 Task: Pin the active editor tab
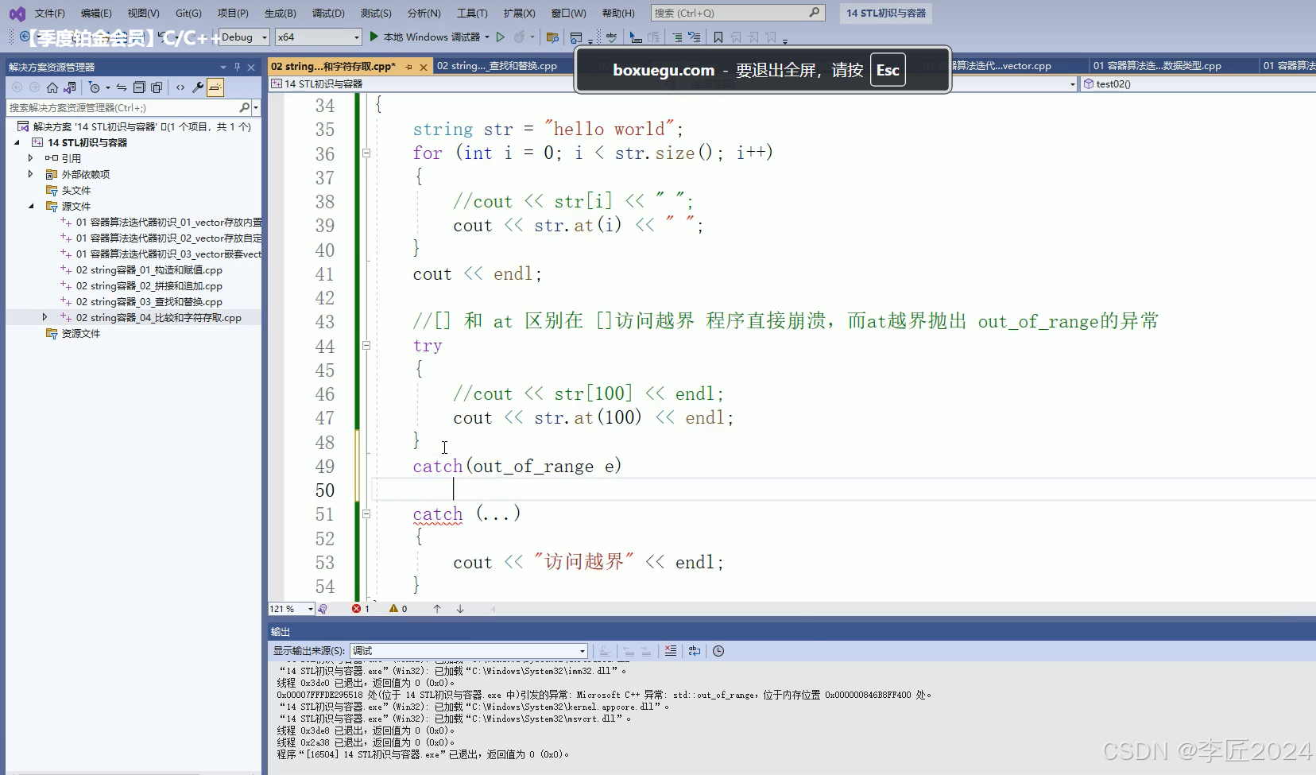point(409,67)
